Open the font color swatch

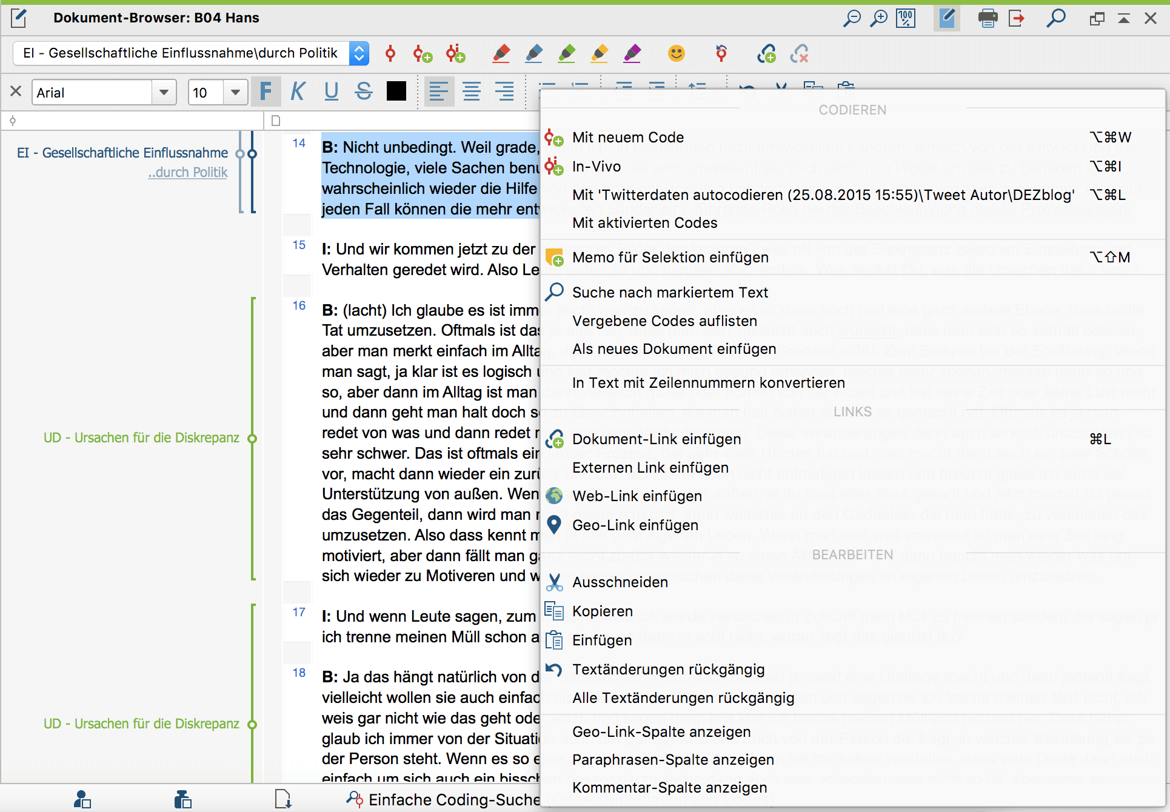396,92
